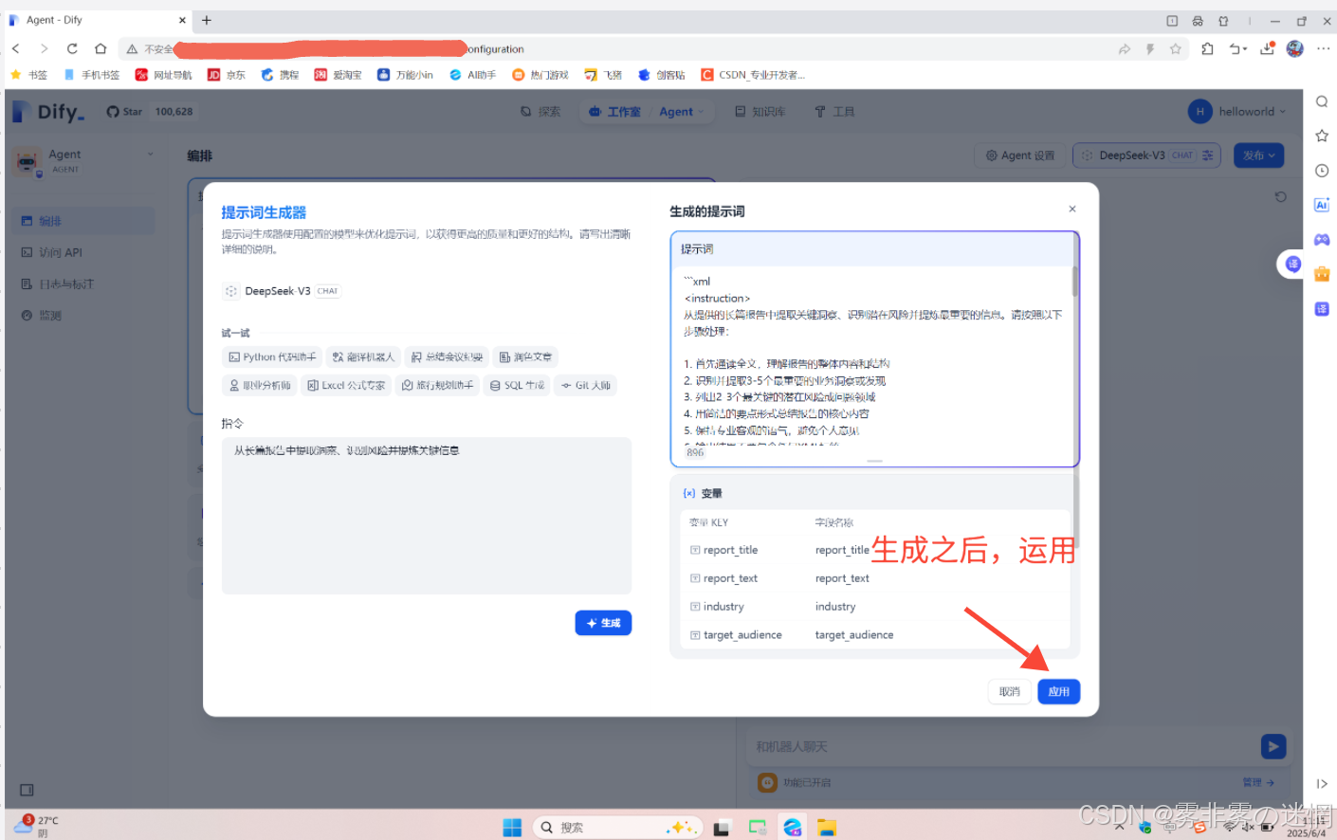The image size is (1337, 840).
Task: Click the target_audience variable key
Action: coord(742,635)
